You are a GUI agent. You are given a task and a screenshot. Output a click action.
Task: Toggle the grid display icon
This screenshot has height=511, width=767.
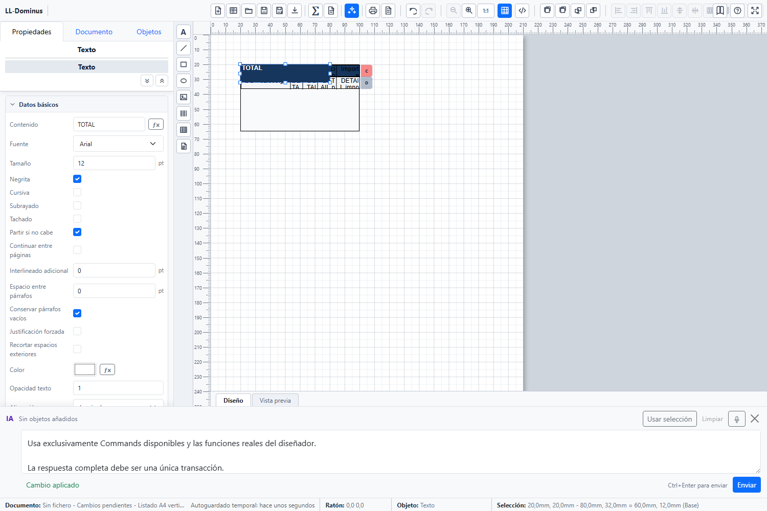tap(505, 11)
